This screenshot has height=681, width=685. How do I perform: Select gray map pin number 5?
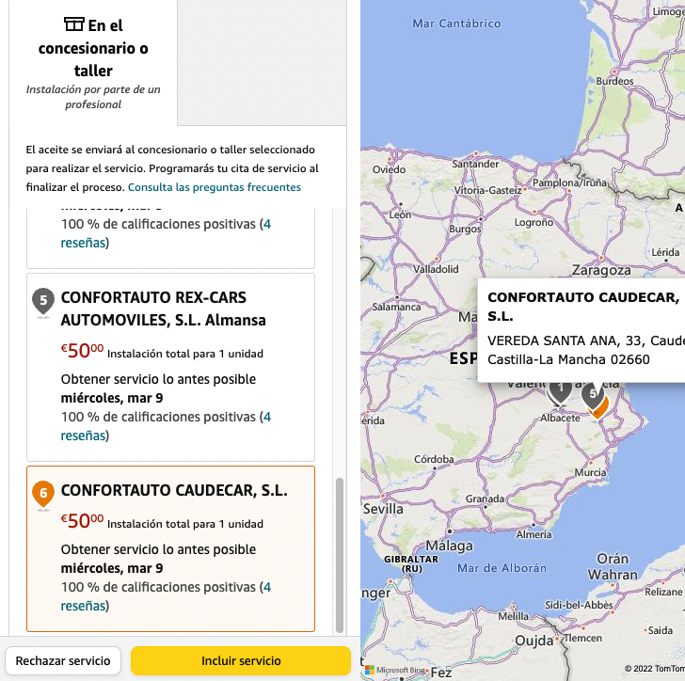tap(591, 394)
